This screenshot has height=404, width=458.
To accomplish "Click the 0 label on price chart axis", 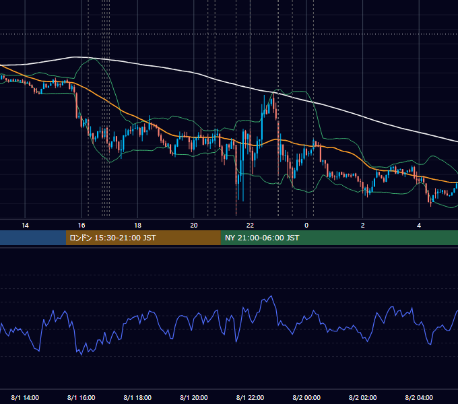I will pyautogui.click(x=306, y=226).
